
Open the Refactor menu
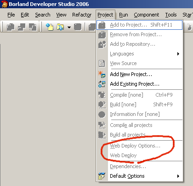[82, 15]
